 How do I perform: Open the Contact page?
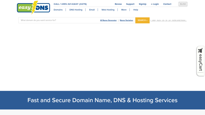point(167,4)
